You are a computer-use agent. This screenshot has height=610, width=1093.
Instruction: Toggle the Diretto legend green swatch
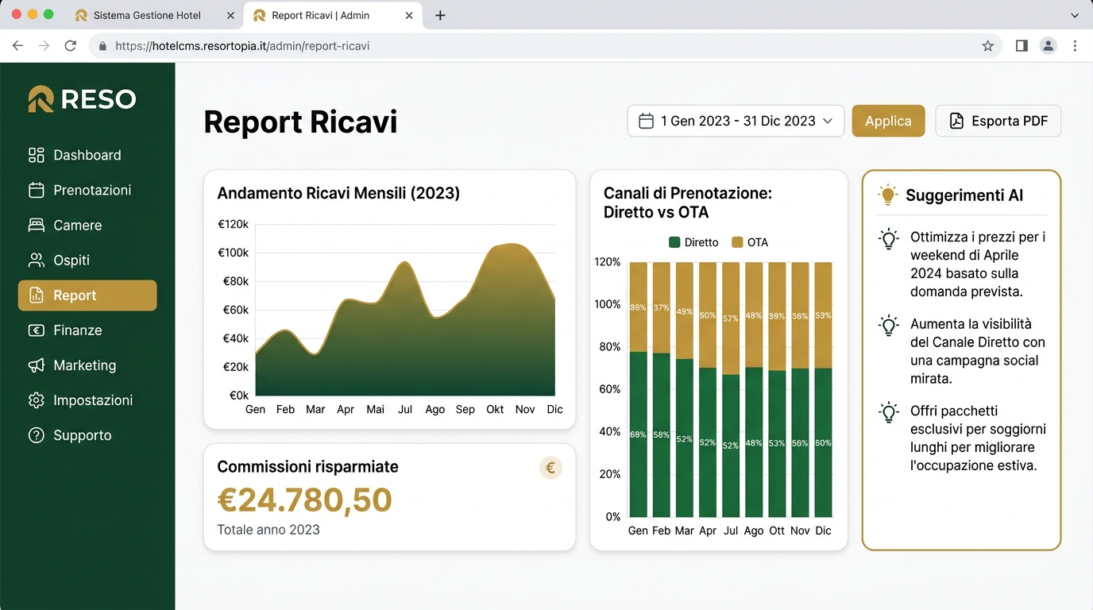674,242
